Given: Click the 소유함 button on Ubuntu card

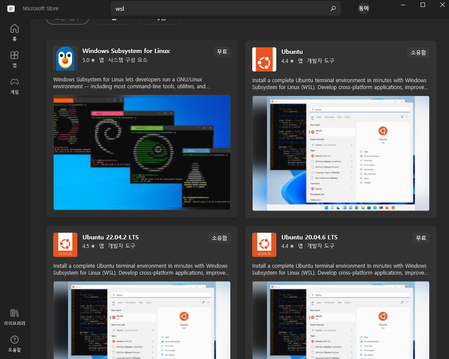Looking at the screenshot, I should (x=418, y=53).
